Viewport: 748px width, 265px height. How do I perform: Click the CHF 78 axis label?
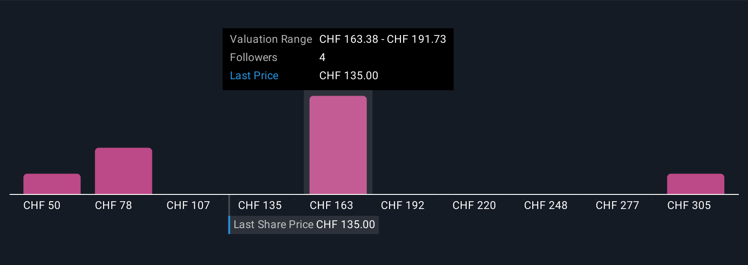pos(114,205)
